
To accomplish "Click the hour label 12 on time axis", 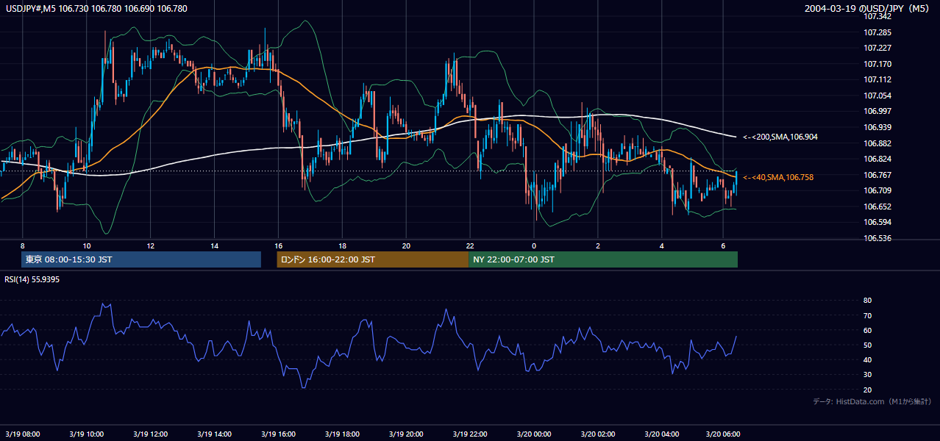I will pyautogui.click(x=150, y=245).
